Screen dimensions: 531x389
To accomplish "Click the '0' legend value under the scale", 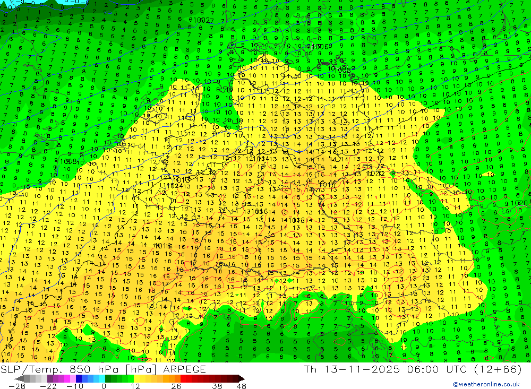I will (104, 386).
